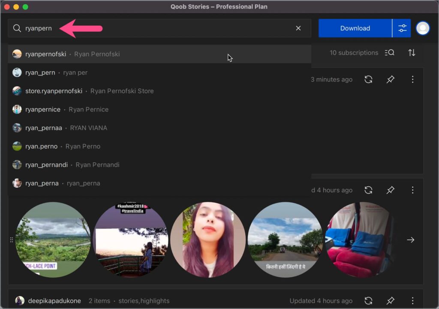Image resolution: width=439 pixels, height=309 pixels.
Task: Open the road with Hindi caption thumbnail
Action: tap(285, 240)
